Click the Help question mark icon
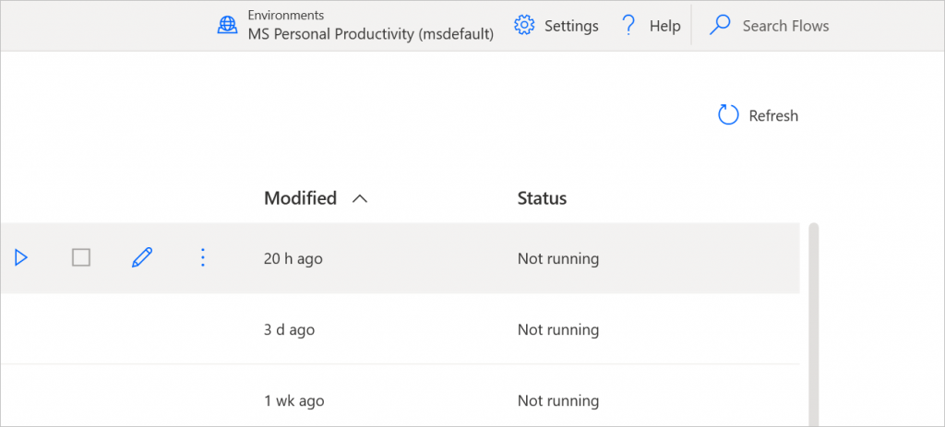Screen dimensions: 945x427 click(x=628, y=26)
